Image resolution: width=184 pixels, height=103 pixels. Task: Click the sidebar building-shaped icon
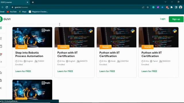[x=1, y=72]
